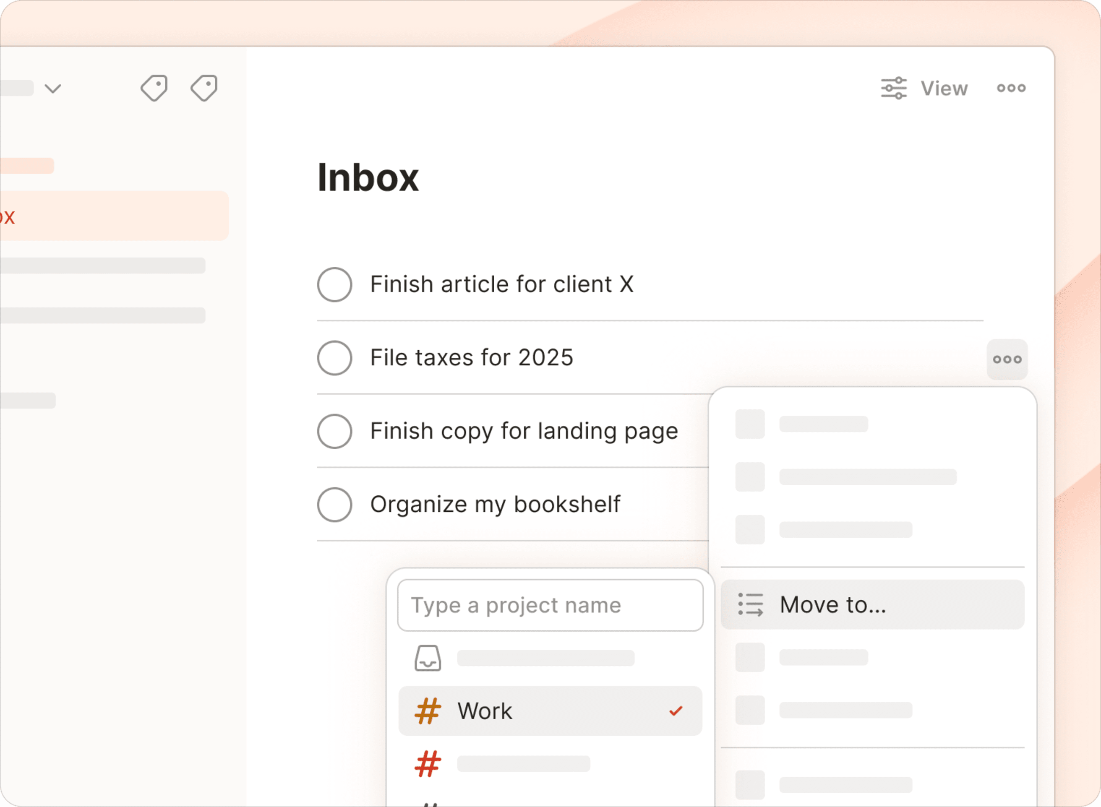Focus the Type a project name field
The width and height of the screenshot is (1101, 807).
coord(550,606)
